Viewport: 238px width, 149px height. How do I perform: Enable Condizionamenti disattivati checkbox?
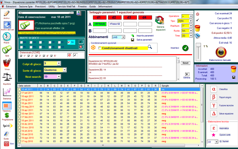point(100,48)
